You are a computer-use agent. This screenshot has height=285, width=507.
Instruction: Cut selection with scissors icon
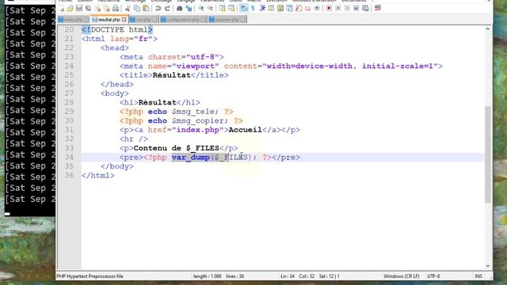click(128, 9)
